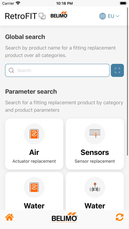Click the RetroFIT app title
The width and height of the screenshot is (129, 229).
[21, 16]
